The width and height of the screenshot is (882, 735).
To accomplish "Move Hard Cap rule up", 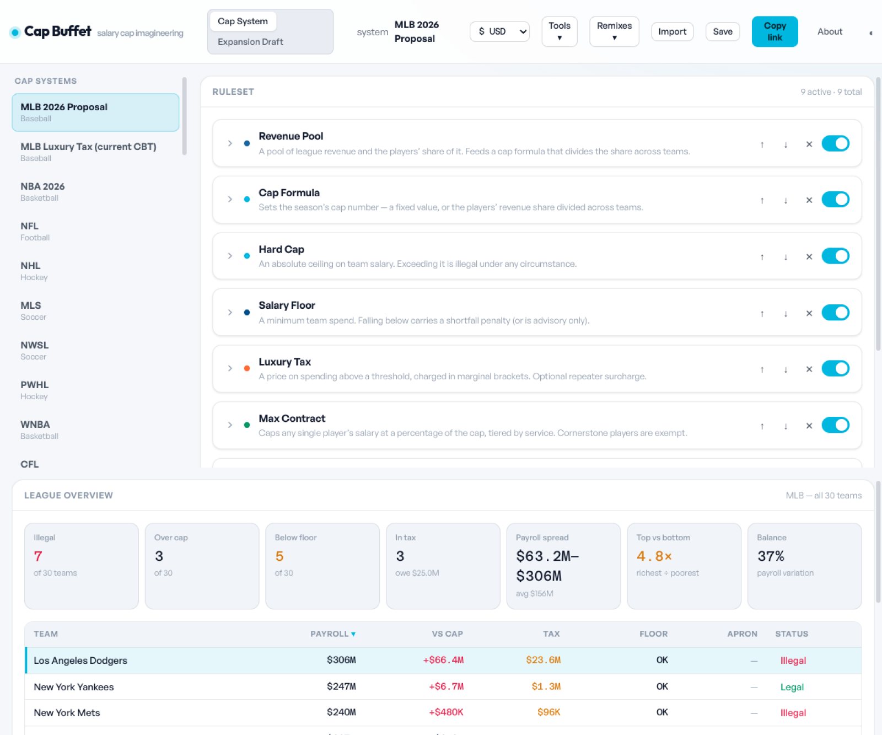I will (x=762, y=257).
